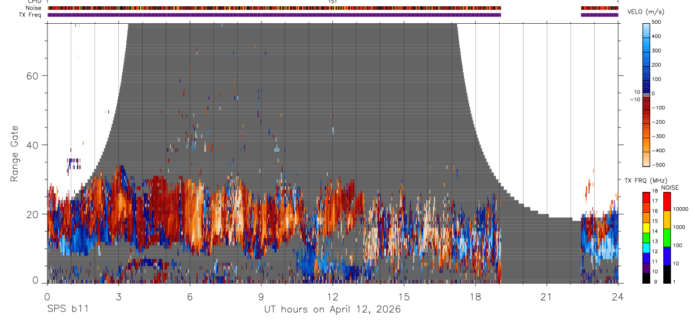Click the 200 value on velocity scale
The height and width of the screenshot is (321, 695).
coord(657,65)
